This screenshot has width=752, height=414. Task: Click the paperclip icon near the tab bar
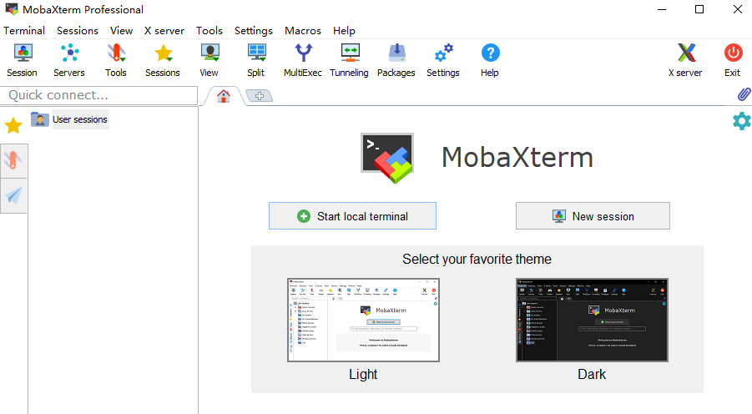(x=744, y=94)
